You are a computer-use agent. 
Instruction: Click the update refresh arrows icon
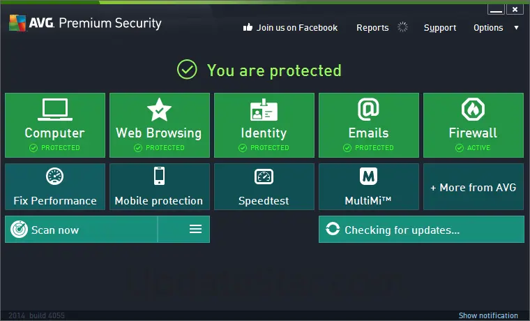click(x=333, y=229)
